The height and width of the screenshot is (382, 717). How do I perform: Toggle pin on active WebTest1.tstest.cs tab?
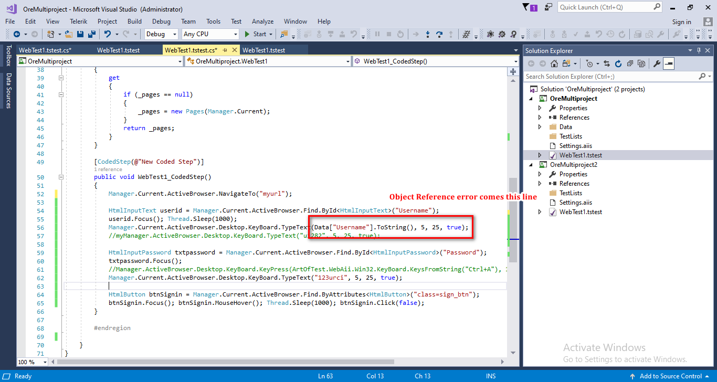tap(225, 50)
